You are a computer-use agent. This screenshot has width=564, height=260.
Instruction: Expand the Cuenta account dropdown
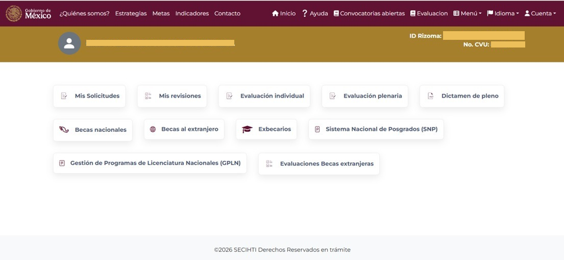click(540, 14)
